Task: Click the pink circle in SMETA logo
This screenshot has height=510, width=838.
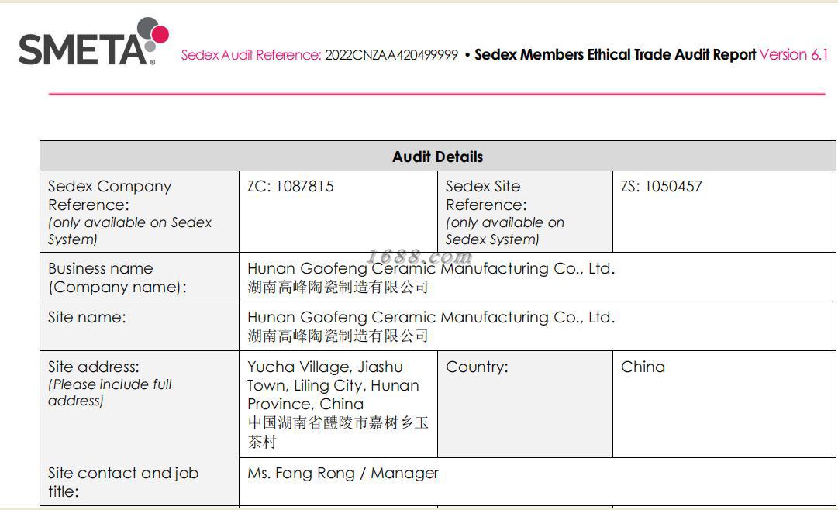Action: tap(160, 35)
